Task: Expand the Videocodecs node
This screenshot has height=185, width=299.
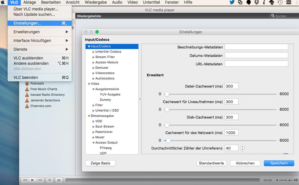Action: pyautogui.click(x=93, y=73)
